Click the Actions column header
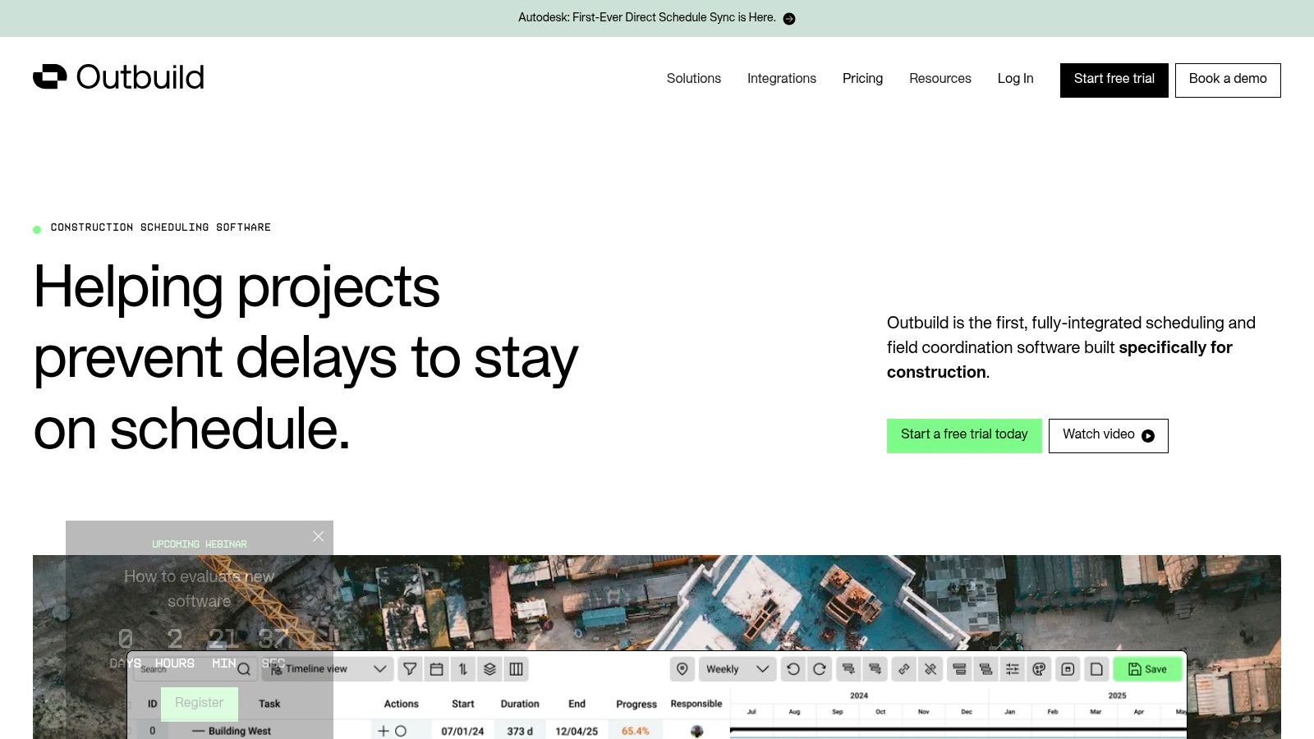The image size is (1314, 739). click(x=402, y=704)
